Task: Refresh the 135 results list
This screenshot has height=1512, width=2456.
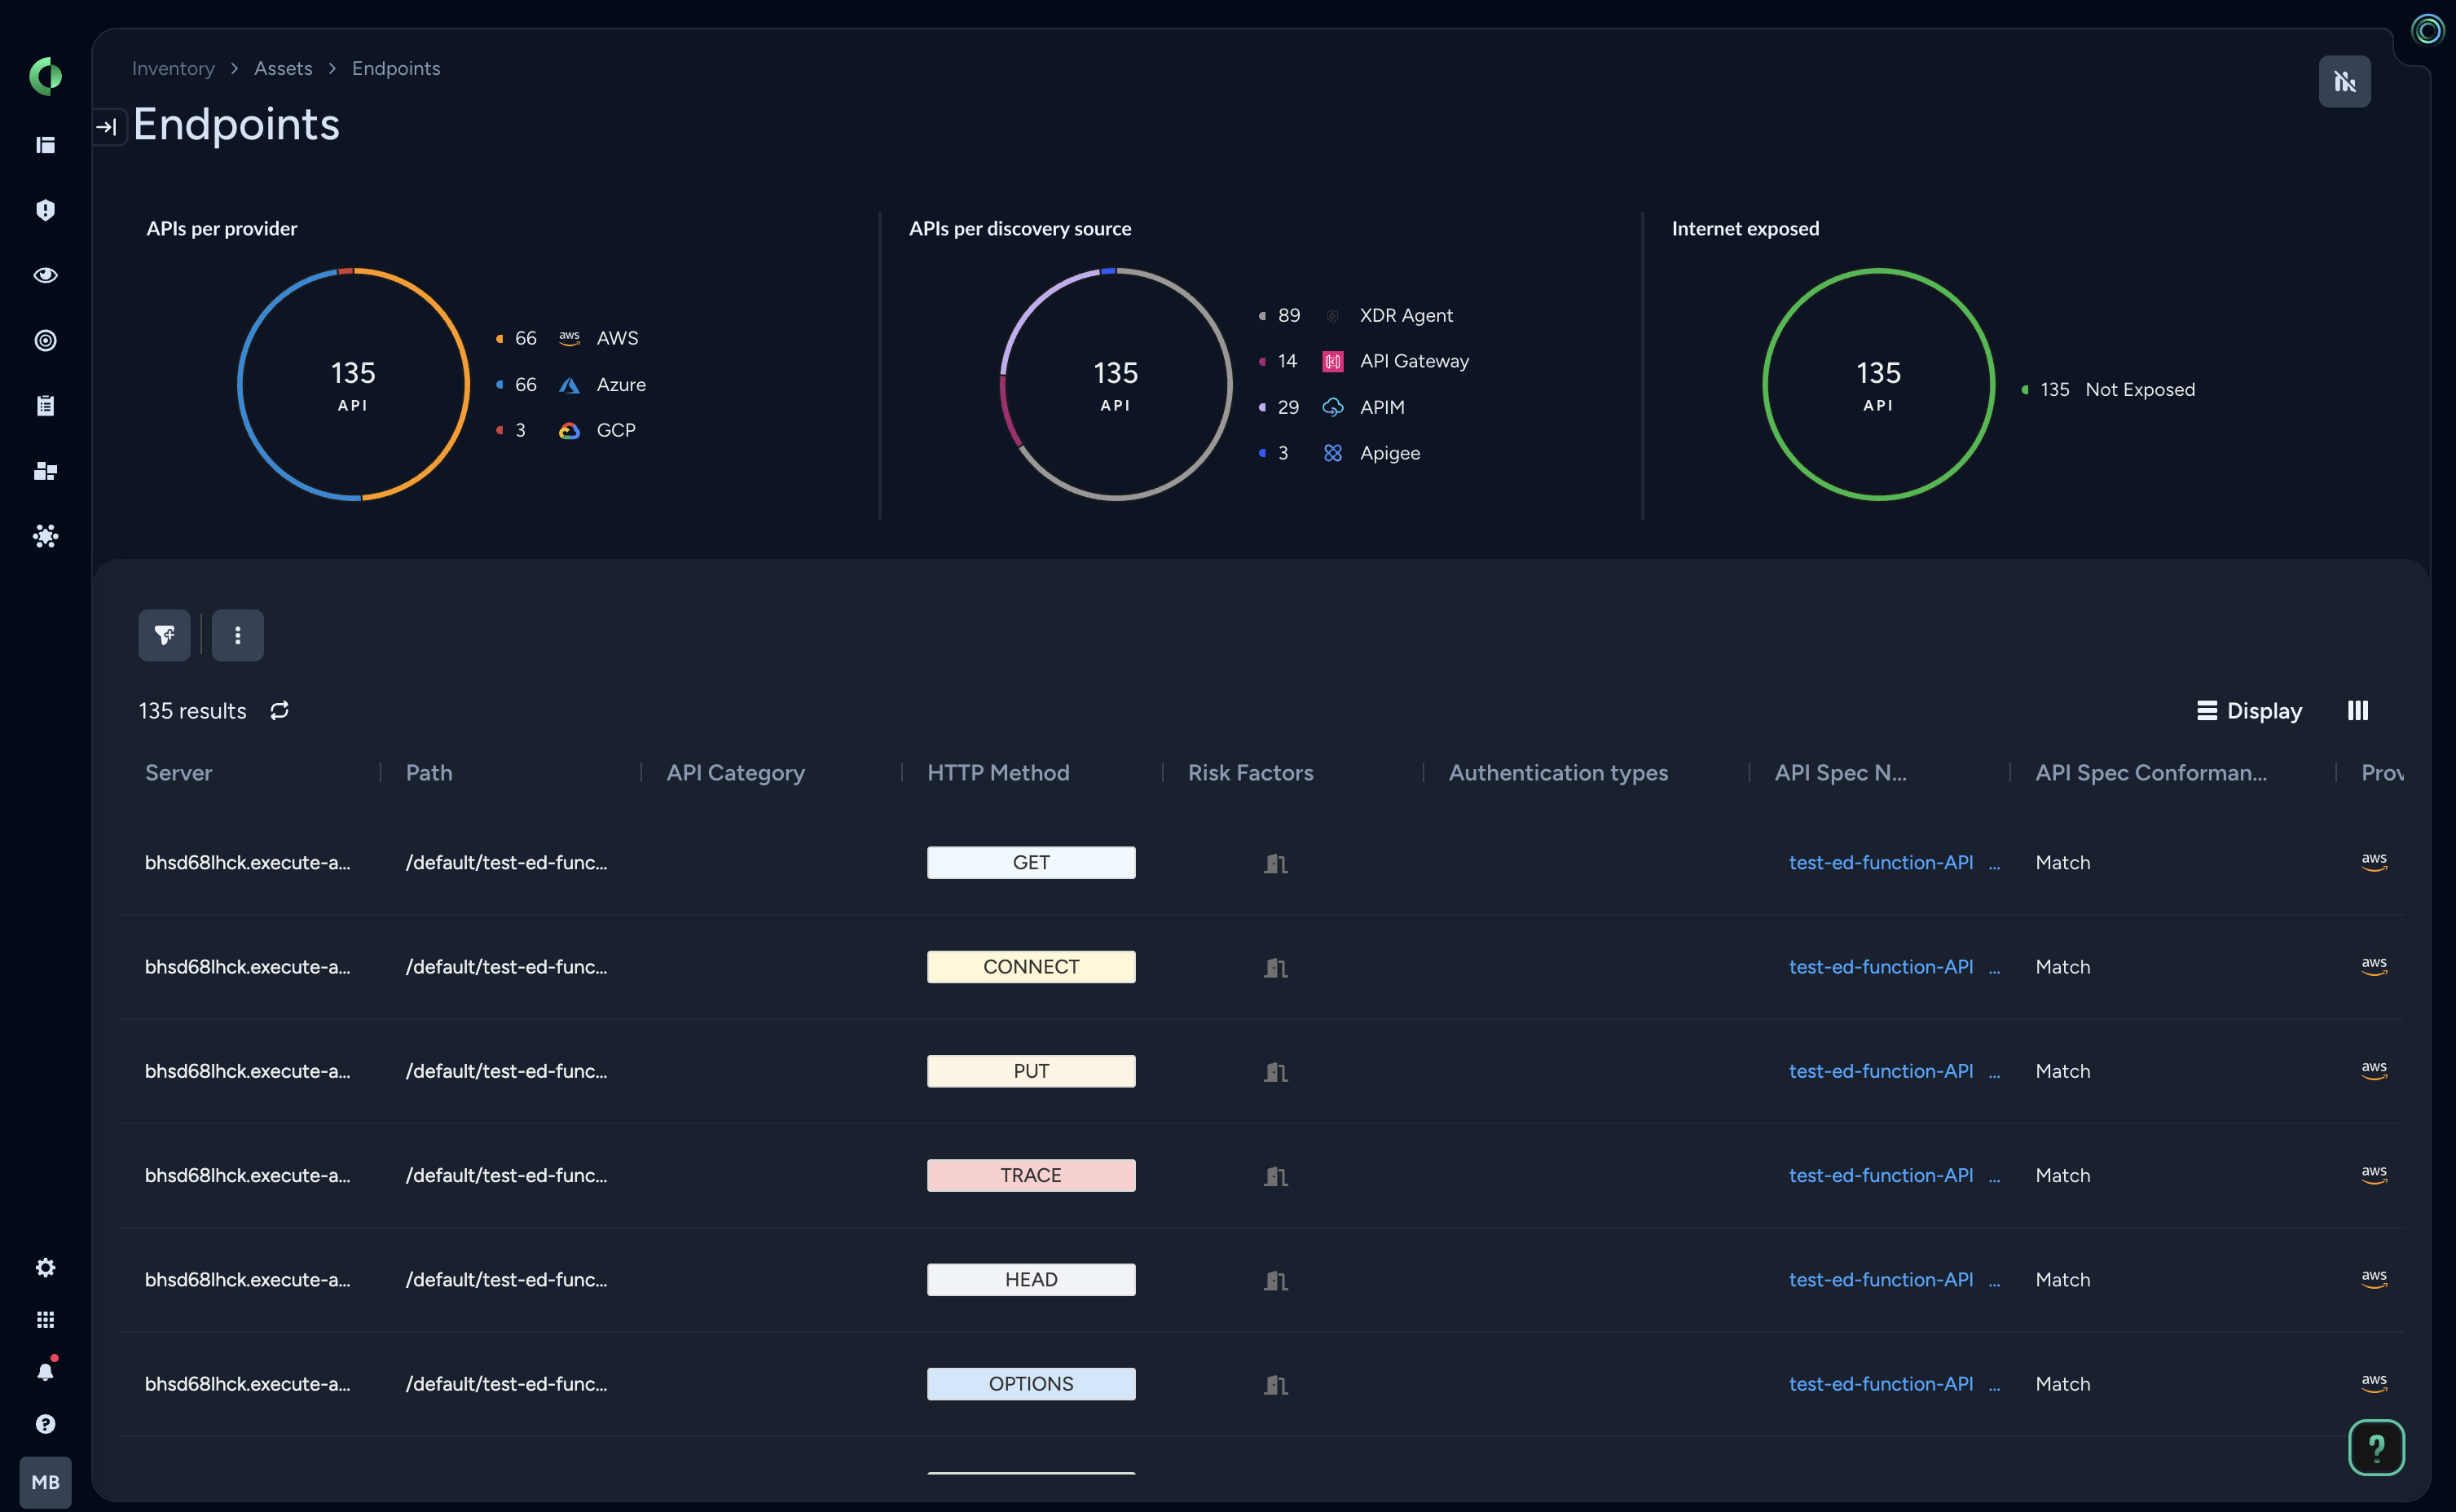Action: [279, 710]
